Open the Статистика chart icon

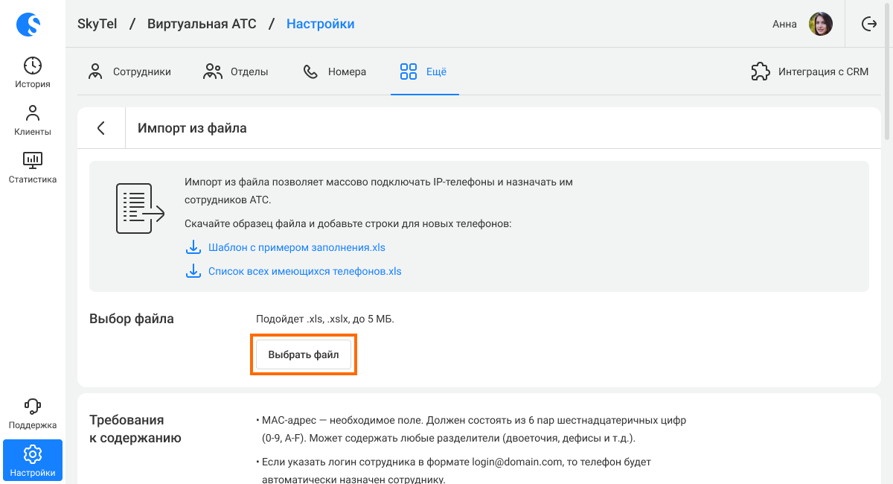(x=33, y=160)
